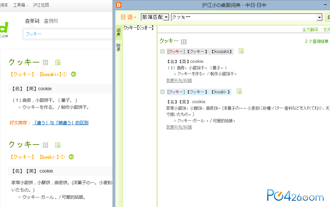Add the kuqqkii entry to word book in 小D
The image size is (330, 207).
click(241, 51)
